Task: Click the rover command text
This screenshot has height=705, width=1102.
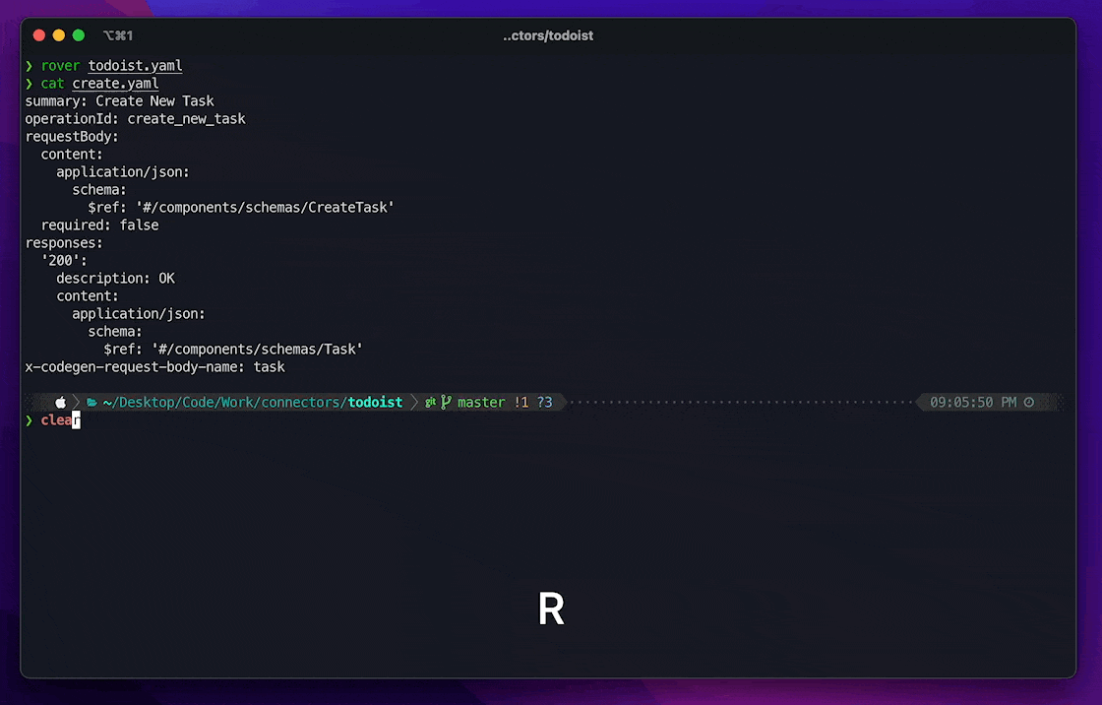Action: click(60, 66)
